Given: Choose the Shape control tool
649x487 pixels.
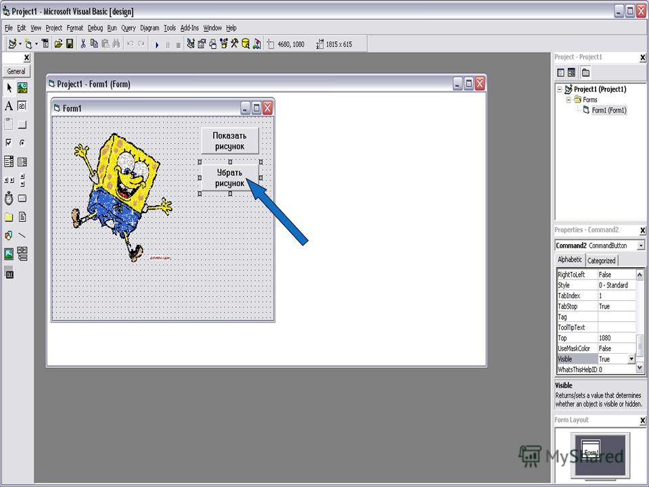Looking at the screenshot, I should (9, 235).
